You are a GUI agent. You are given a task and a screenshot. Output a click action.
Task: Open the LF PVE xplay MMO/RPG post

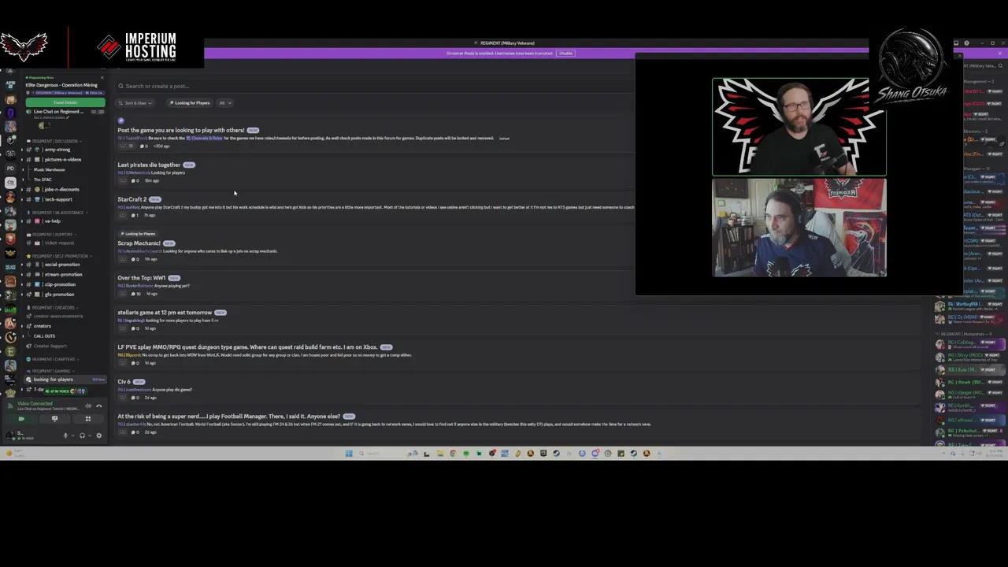point(247,347)
